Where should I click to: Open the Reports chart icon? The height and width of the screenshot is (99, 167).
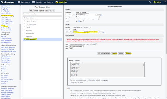pyautogui.click(x=45, y=2)
